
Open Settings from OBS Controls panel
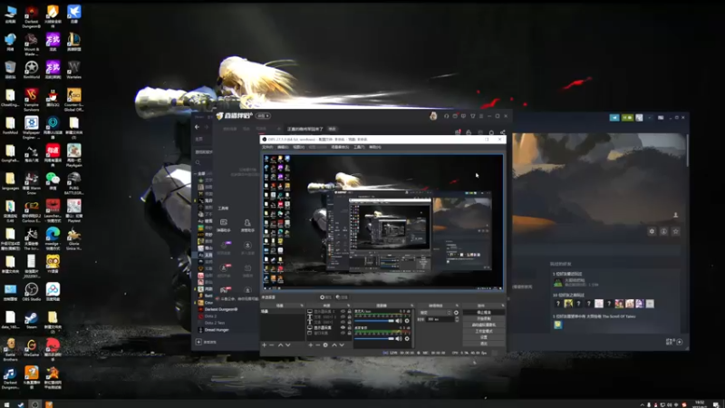pyautogui.click(x=484, y=337)
